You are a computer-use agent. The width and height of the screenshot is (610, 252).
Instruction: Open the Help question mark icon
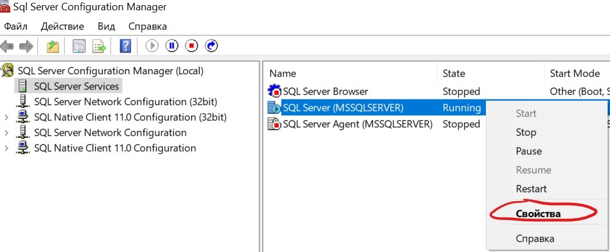pos(125,46)
